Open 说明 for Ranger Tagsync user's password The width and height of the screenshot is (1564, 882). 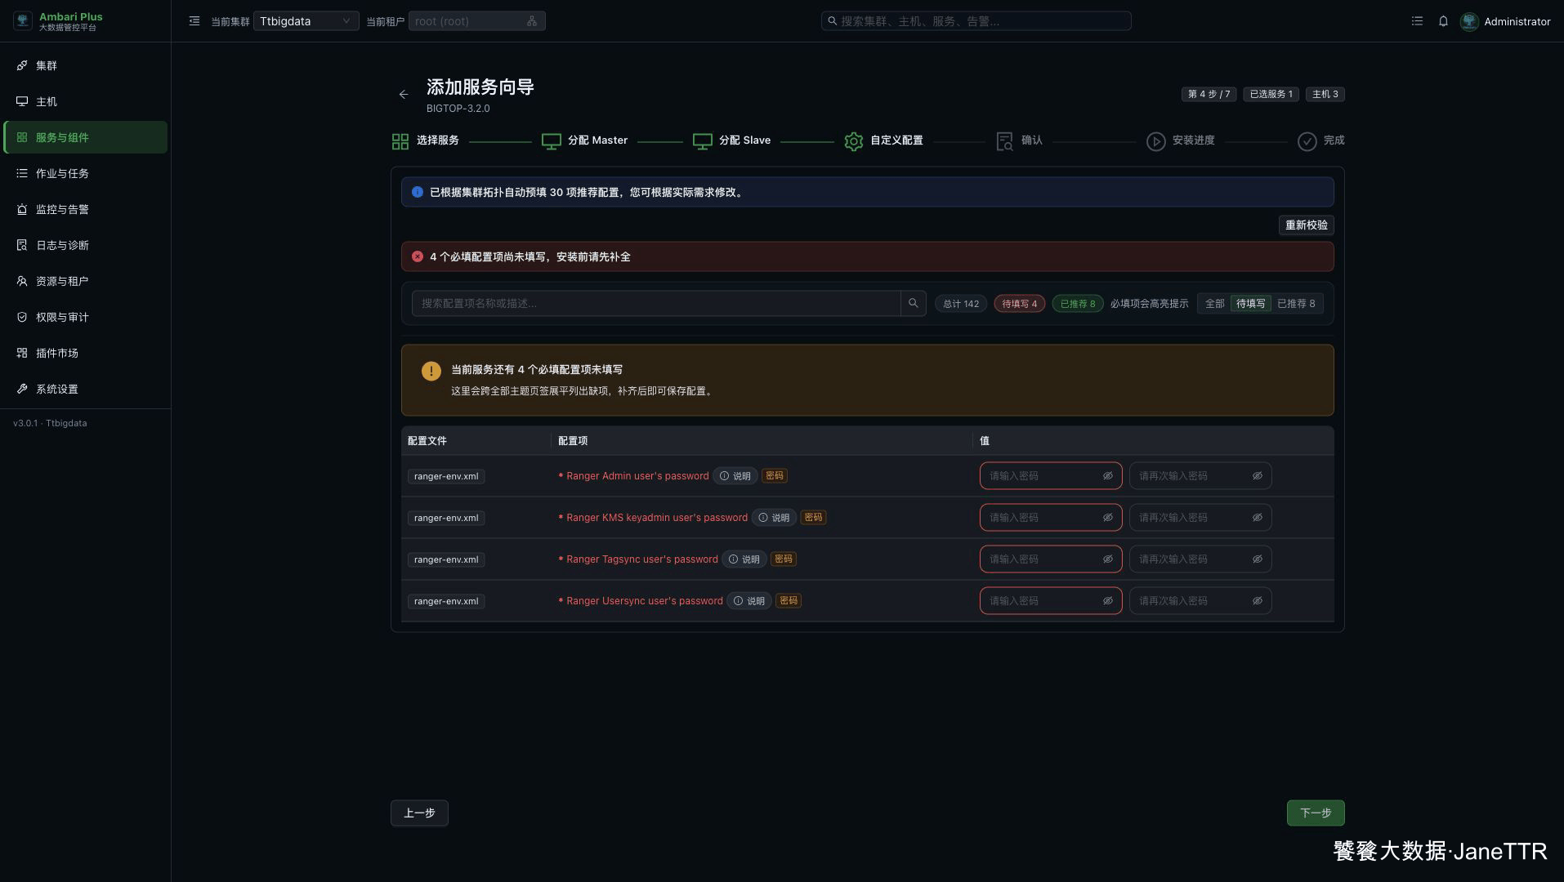pyautogui.click(x=744, y=559)
